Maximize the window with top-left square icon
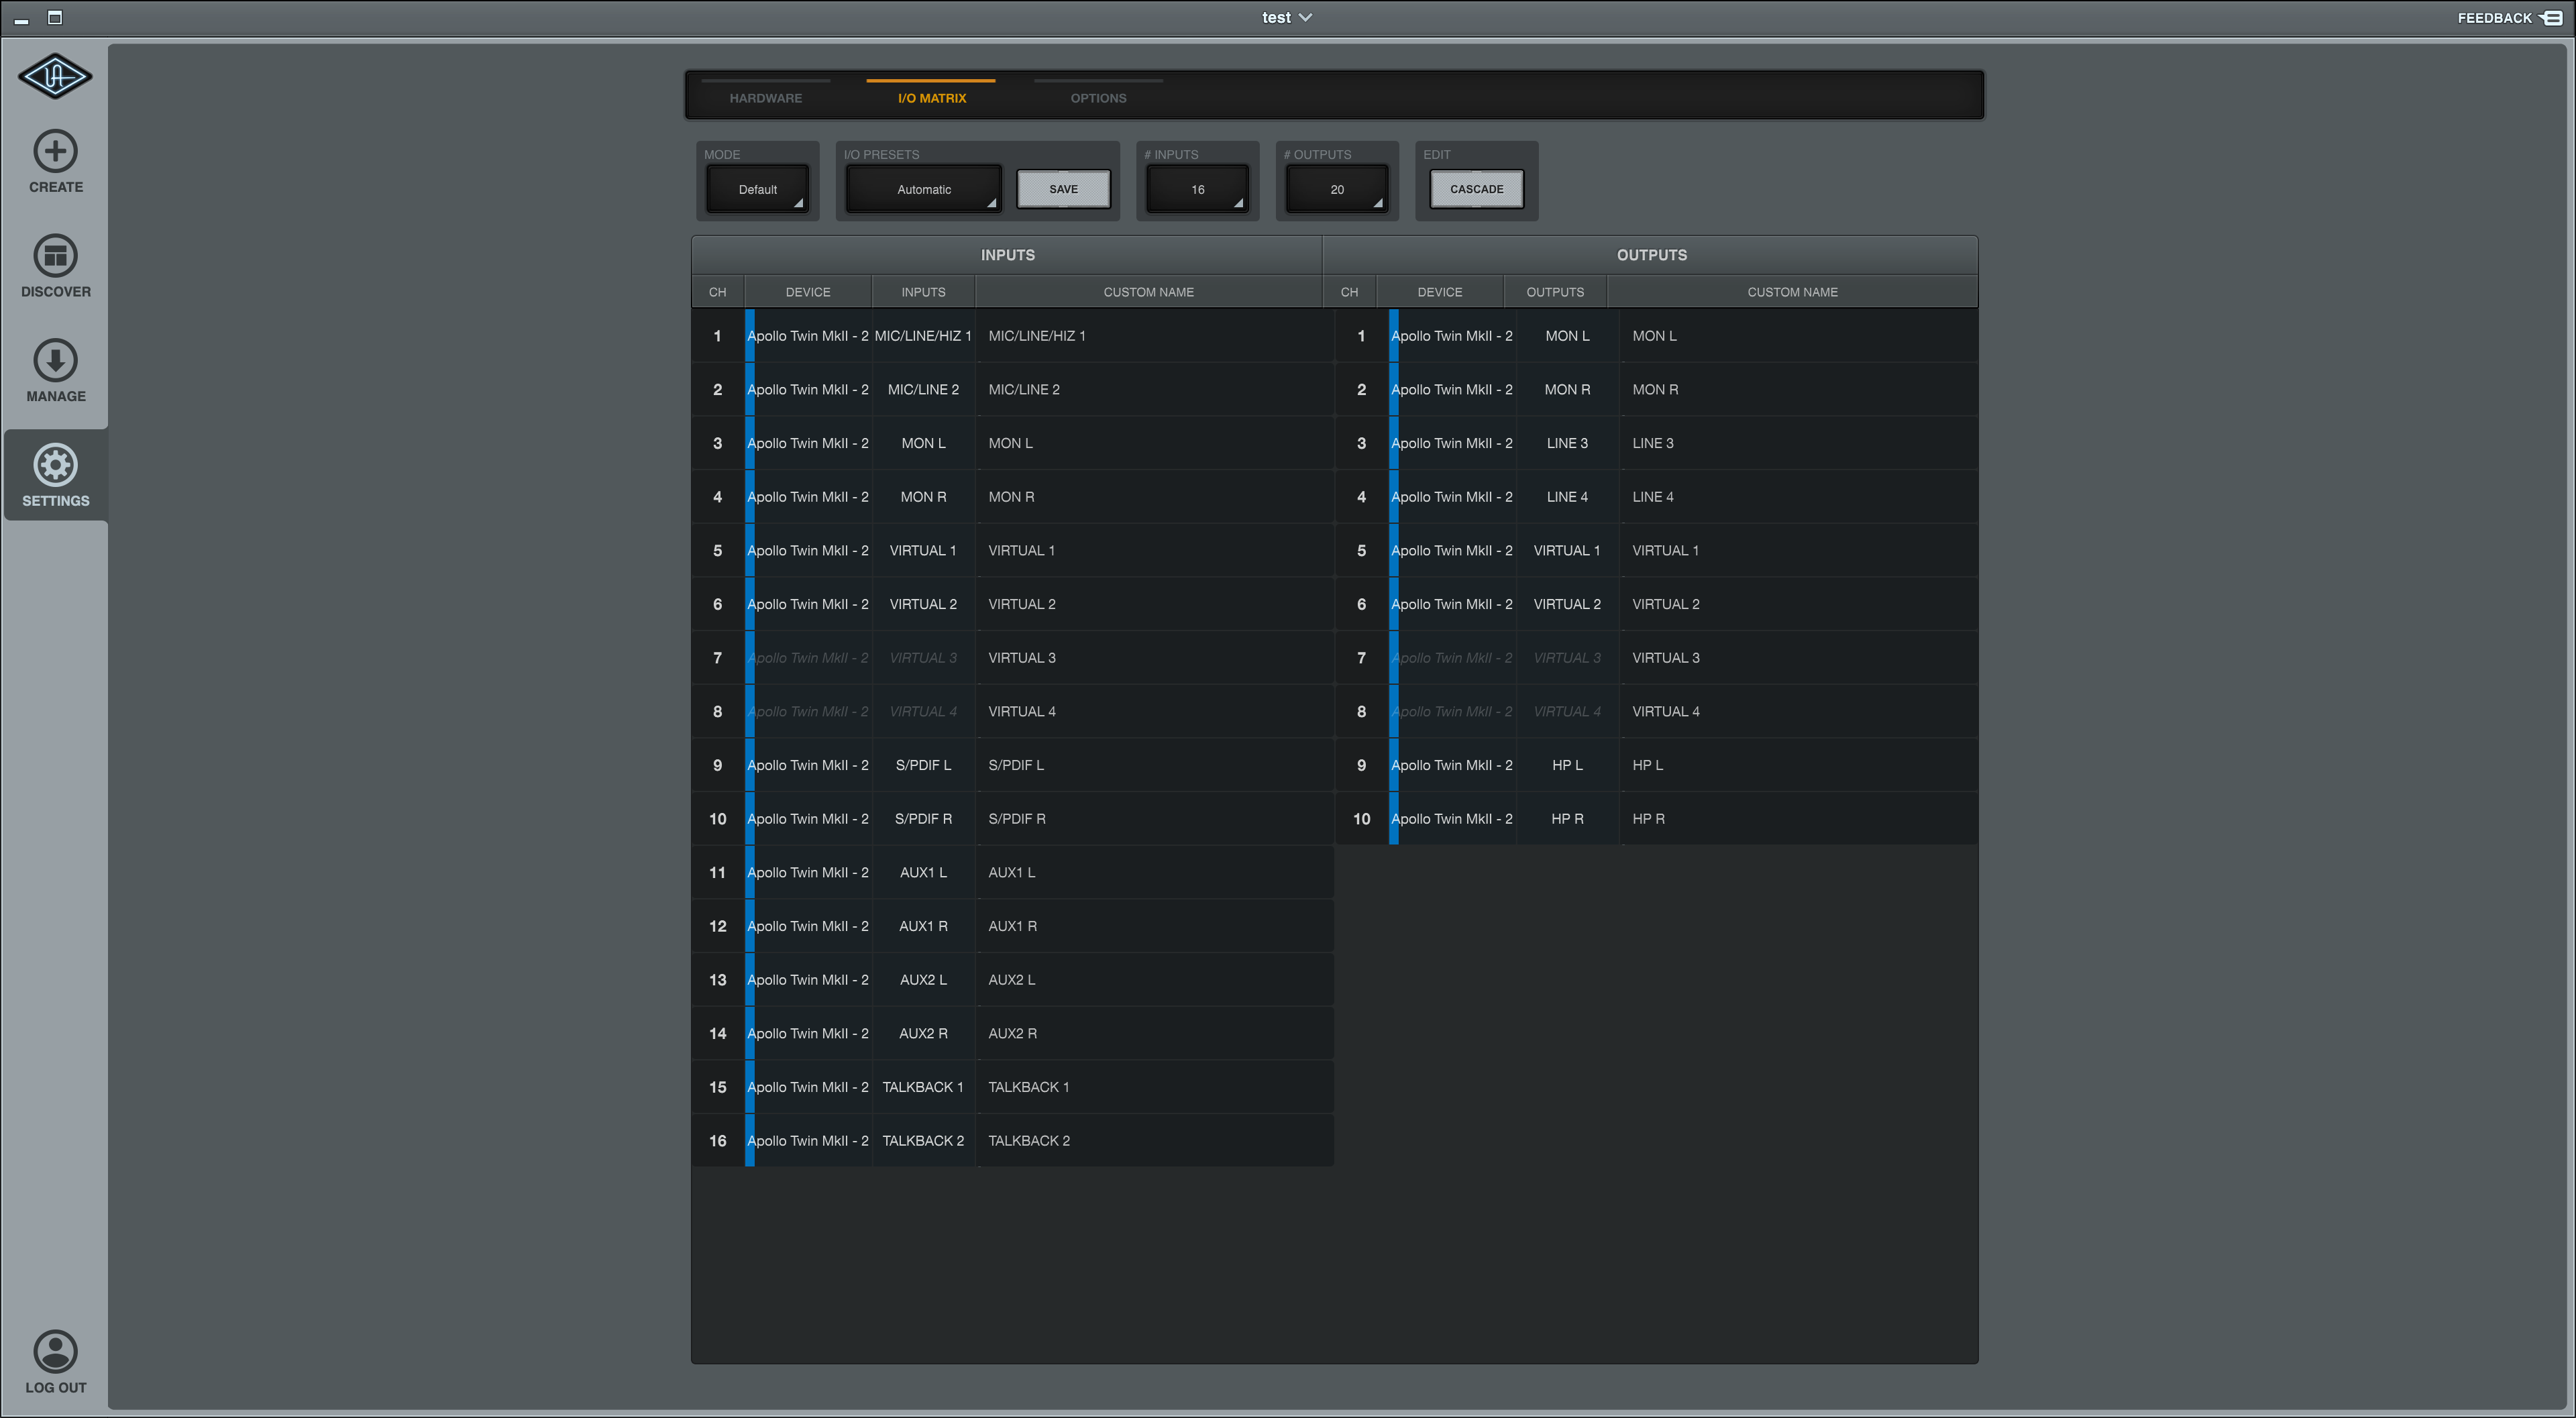The width and height of the screenshot is (2576, 1418). click(55, 17)
